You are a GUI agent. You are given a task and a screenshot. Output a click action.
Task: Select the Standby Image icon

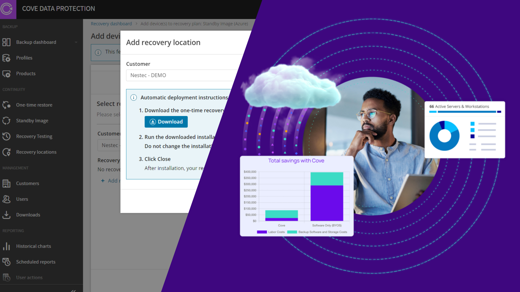[6, 121]
